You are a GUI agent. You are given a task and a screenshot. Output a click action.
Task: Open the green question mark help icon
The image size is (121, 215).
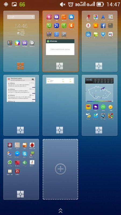[x=64, y=26]
